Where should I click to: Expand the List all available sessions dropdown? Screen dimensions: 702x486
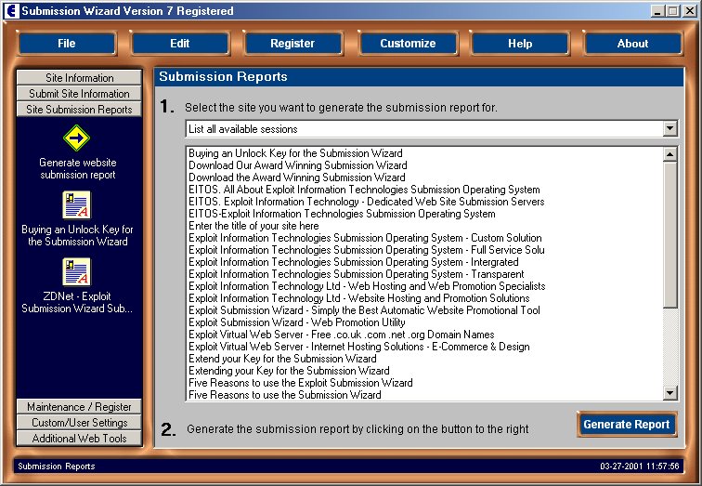669,129
